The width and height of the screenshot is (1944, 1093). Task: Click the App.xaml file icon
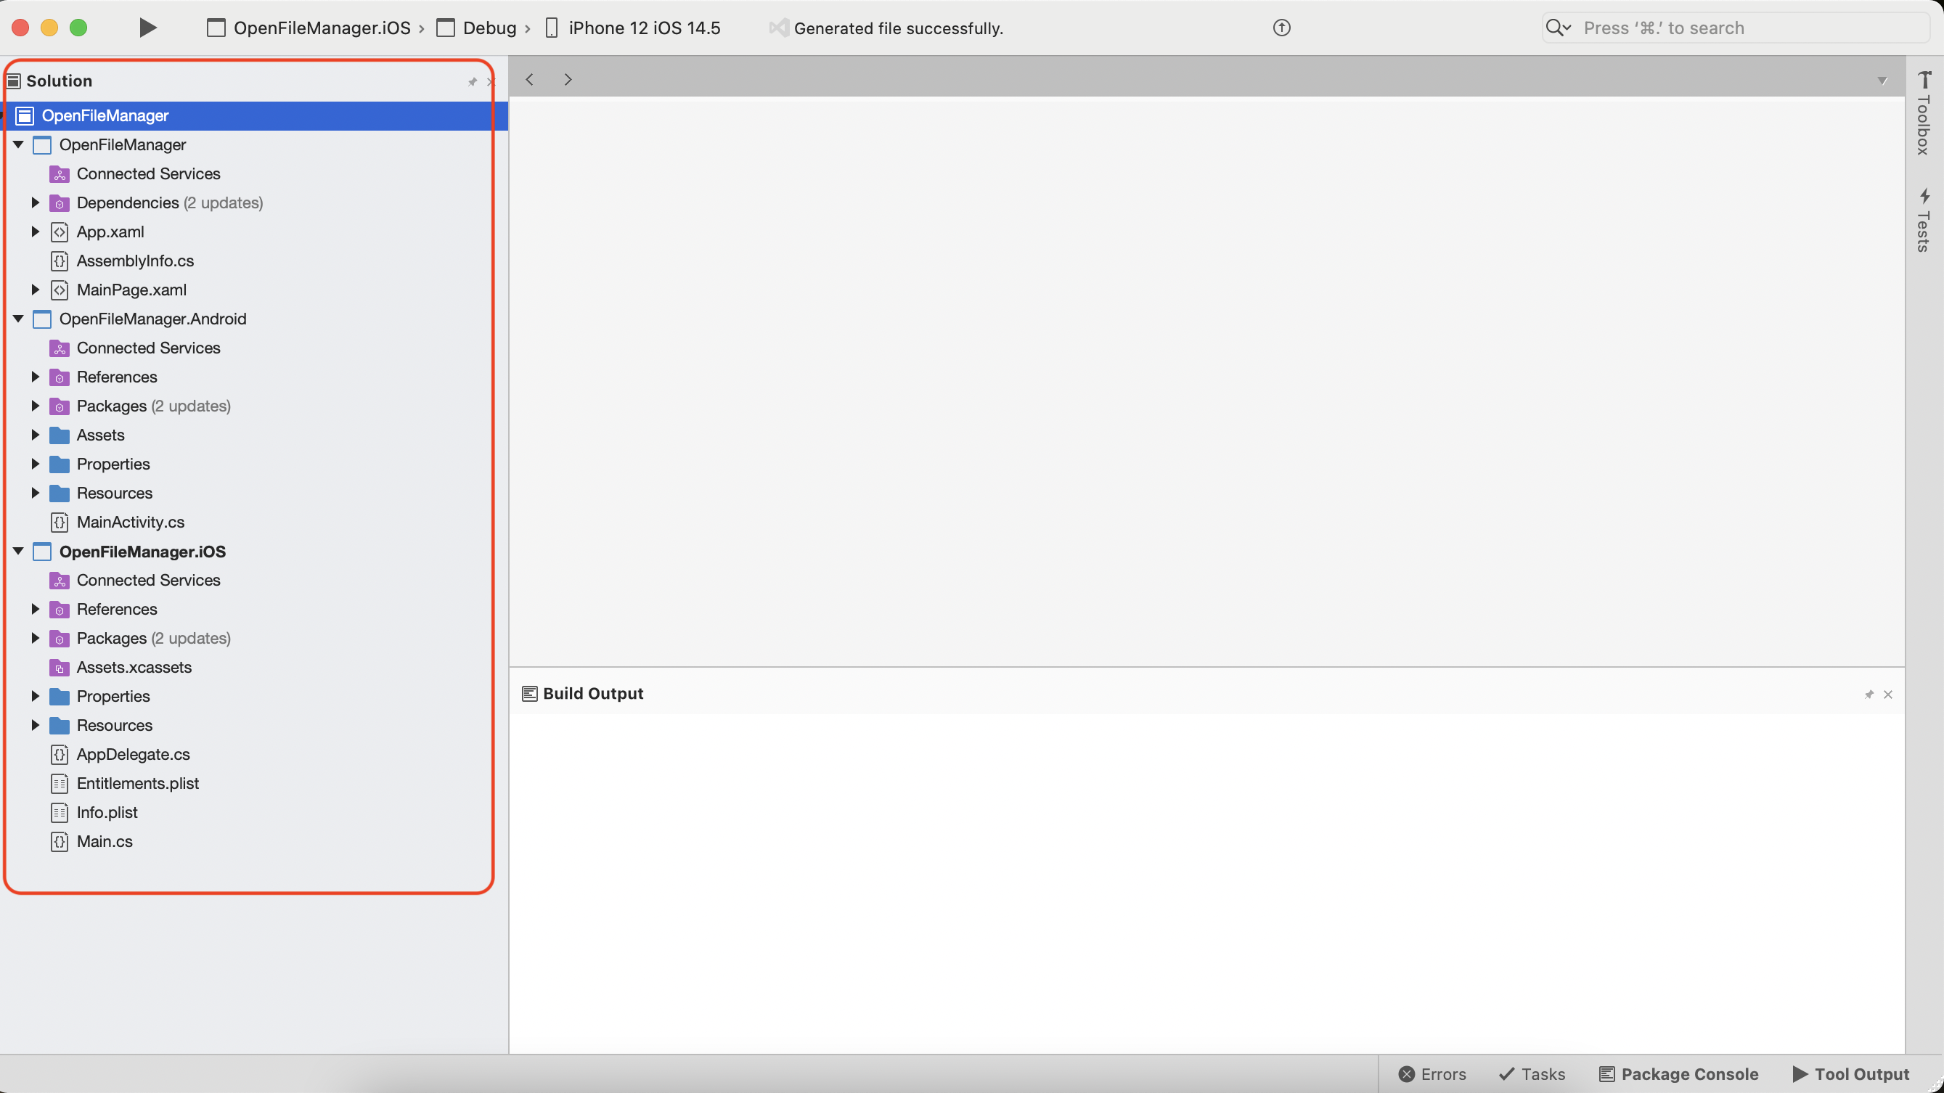pyautogui.click(x=60, y=232)
